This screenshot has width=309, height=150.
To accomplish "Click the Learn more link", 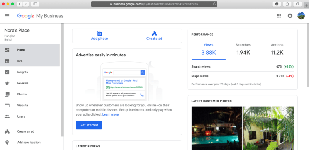I will pos(110,114).
